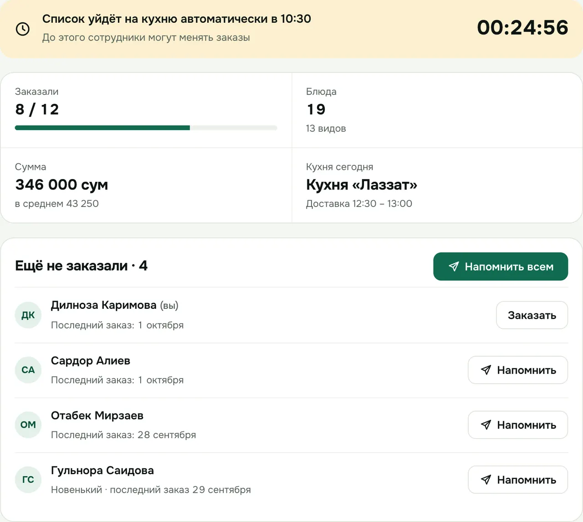Screen dimensions: 583x522
Task: Click the dishes count "19"
Action: (316, 109)
